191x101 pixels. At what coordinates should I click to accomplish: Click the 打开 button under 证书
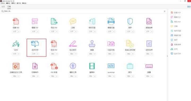coord(15,54)
